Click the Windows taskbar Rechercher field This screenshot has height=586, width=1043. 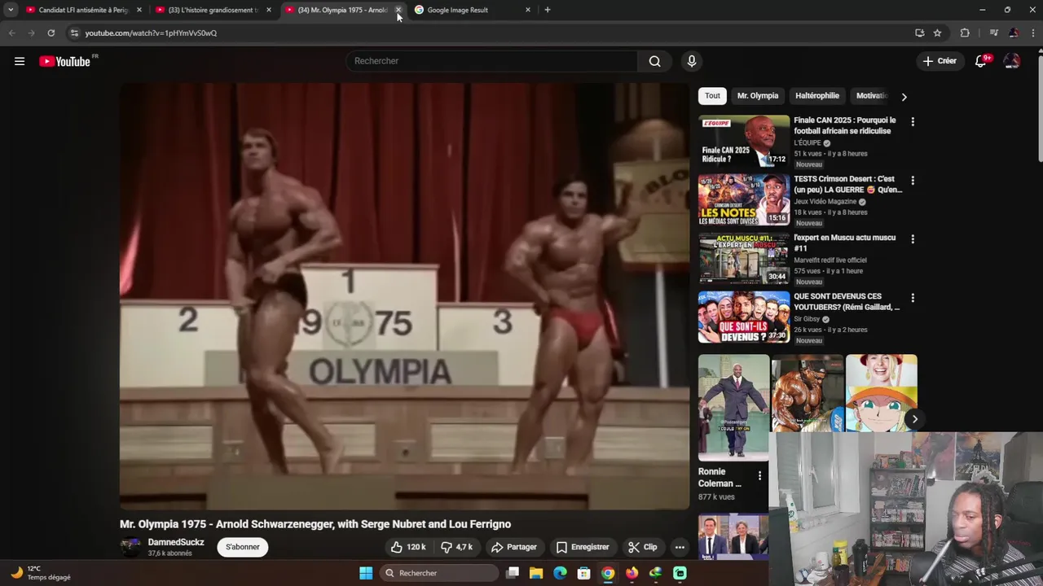tap(439, 573)
